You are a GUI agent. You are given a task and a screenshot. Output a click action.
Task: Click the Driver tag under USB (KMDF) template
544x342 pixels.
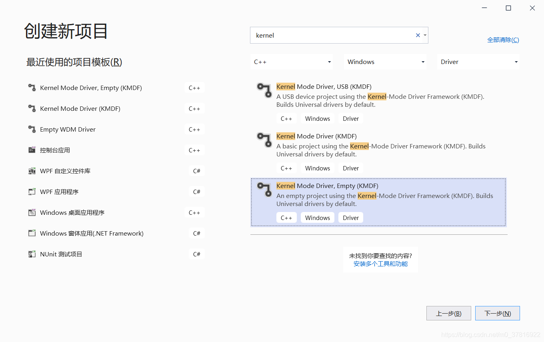[x=351, y=118]
